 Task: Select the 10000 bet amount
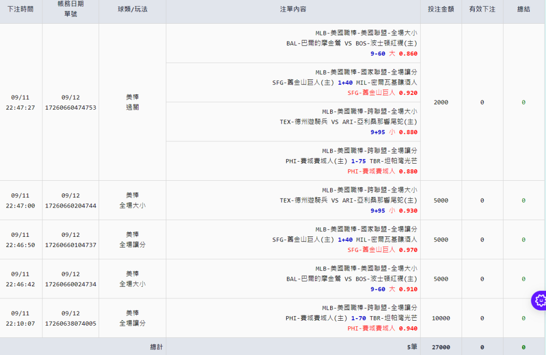click(441, 318)
